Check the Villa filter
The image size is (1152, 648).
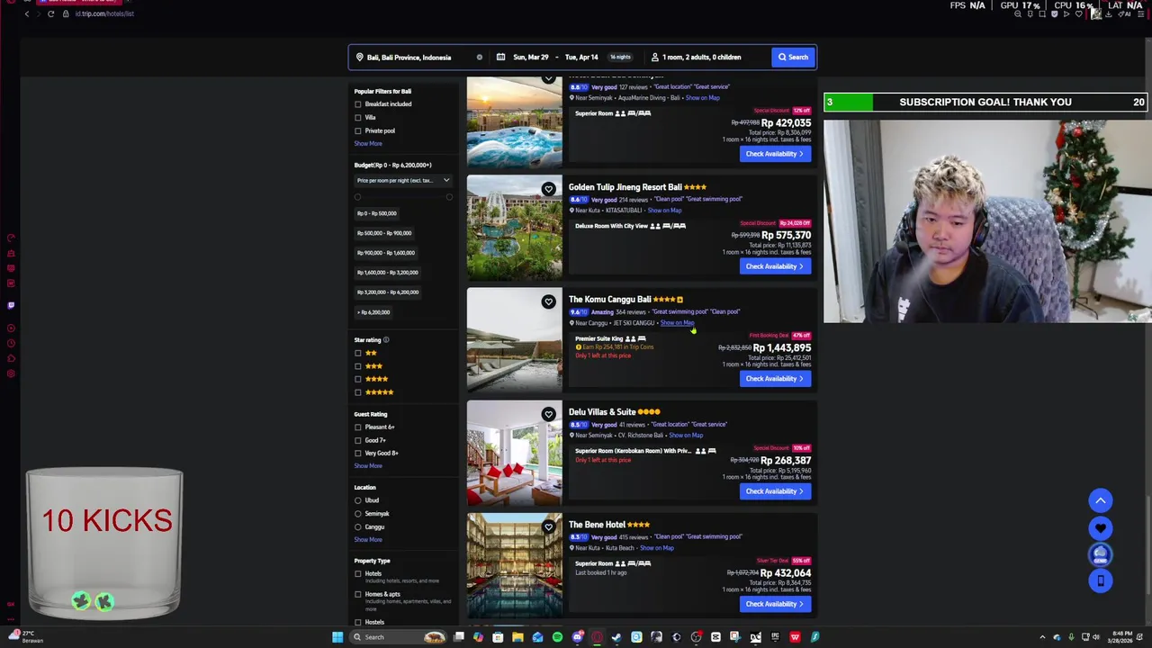pos(358,118)
